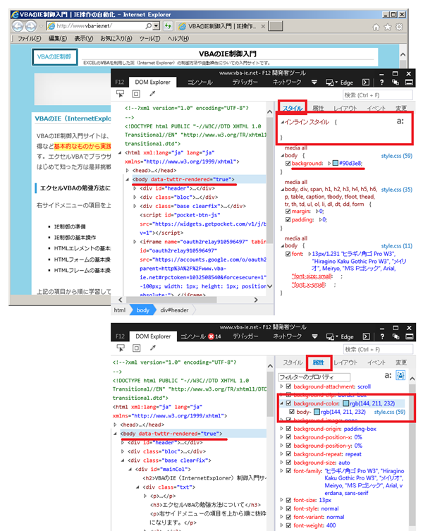Click the Internet Explorer forward arrow button

point(30,26)
